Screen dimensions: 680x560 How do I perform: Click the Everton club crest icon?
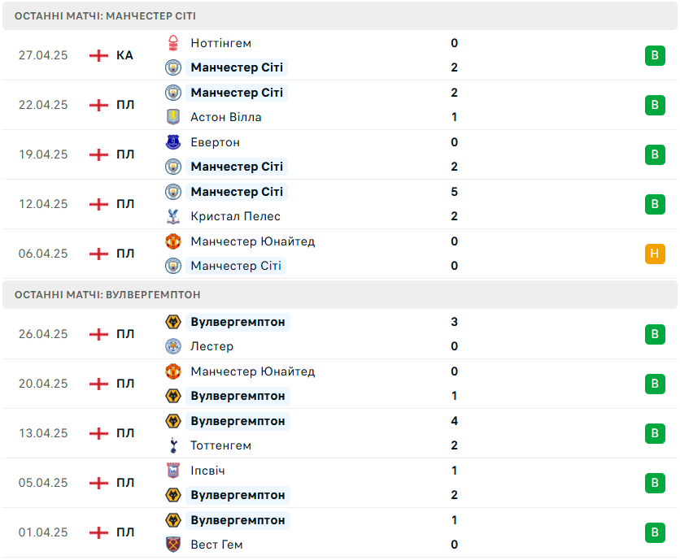point(173,142)
